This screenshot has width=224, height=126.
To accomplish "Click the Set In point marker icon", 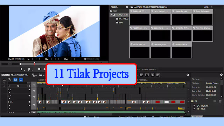I will (x=21, y=69).
